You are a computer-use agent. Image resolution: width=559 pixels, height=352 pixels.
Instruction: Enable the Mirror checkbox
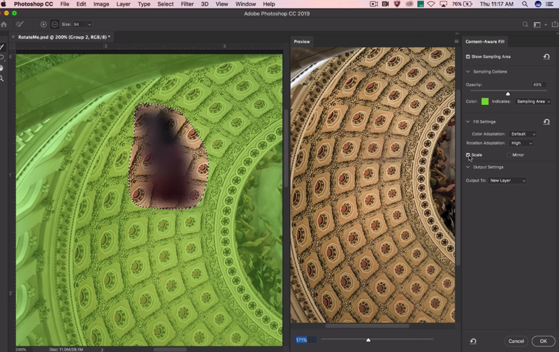point(509,155)
